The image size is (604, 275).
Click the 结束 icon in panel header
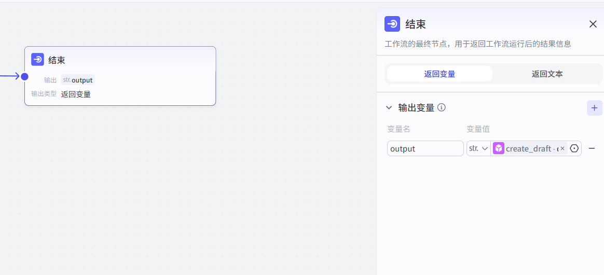(392, 24)
